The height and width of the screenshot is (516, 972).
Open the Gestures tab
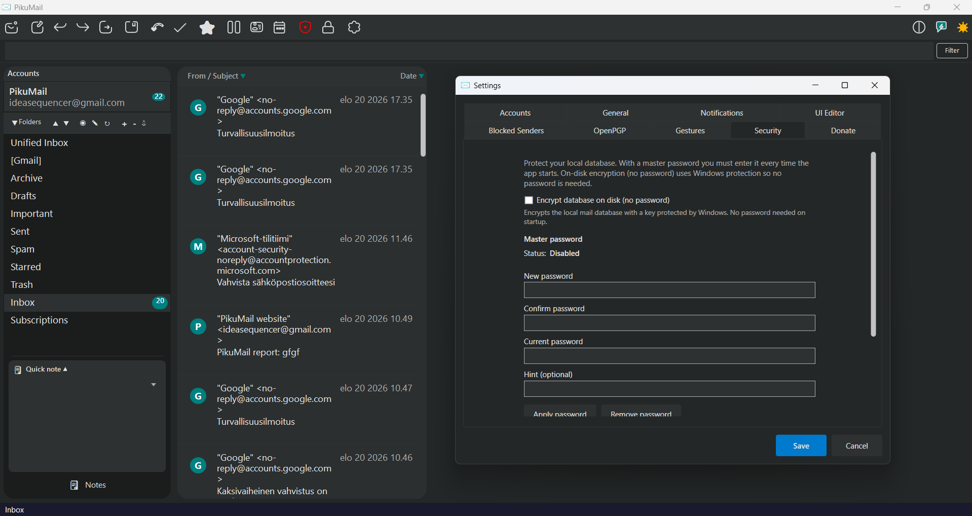[690, 130]
